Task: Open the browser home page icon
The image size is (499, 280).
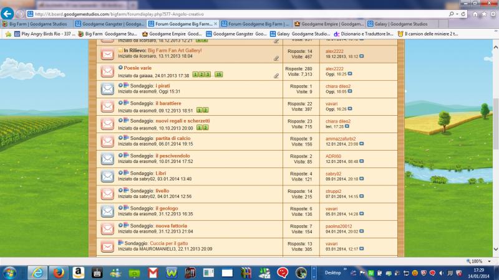Action: 475,14
